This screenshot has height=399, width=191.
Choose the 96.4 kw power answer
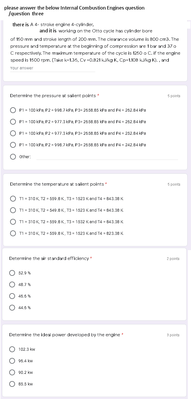12,361
